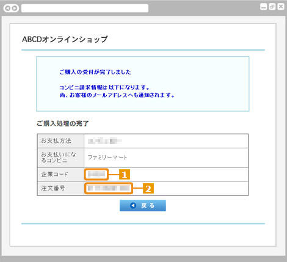The width and height of the screenshot is (287, 262).
Task: Click the お支払いになるコンビニ label cell
Action: click(60, 158)
